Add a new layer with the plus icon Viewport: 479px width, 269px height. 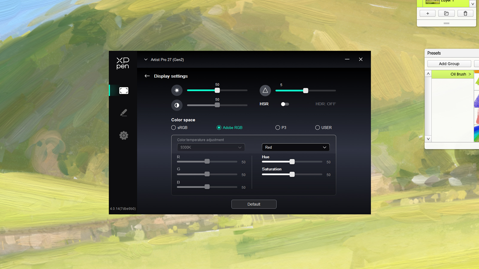(x=427, y=13)
